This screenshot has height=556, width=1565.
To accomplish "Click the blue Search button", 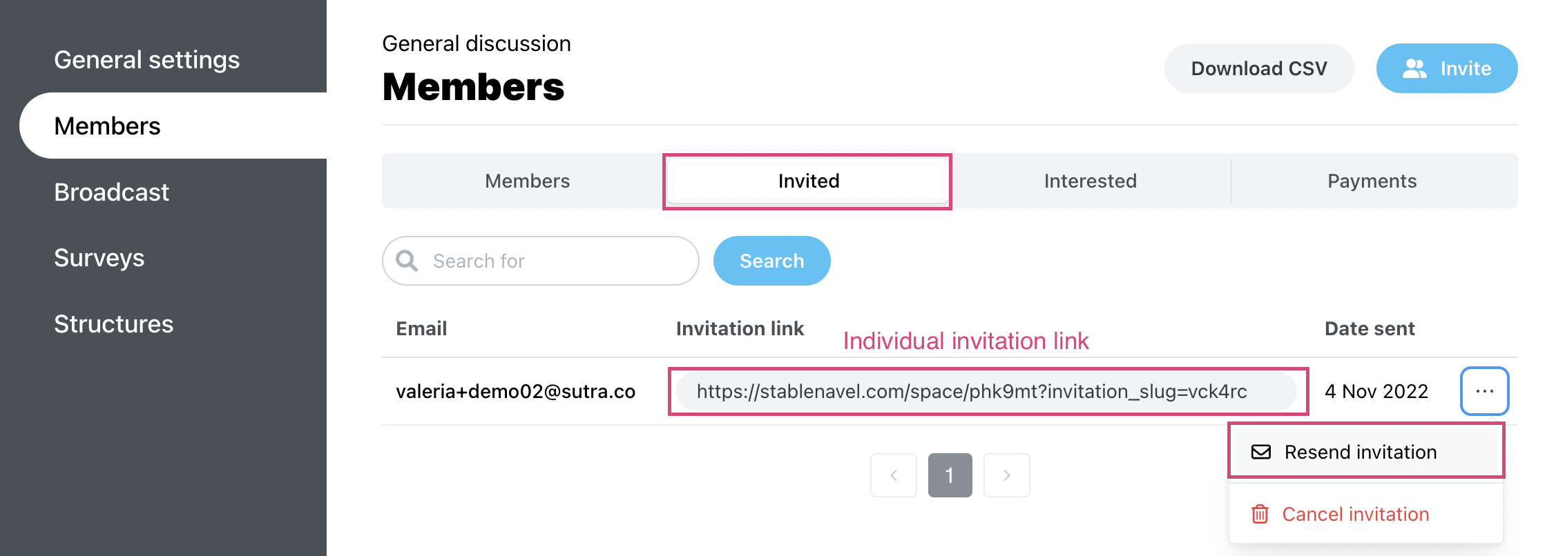I will [x=771, y=261].
